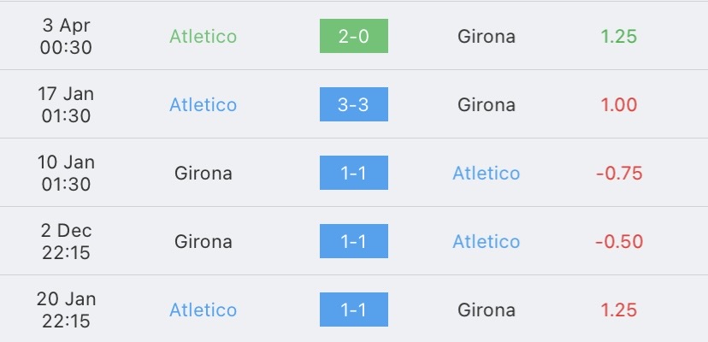708x342 pixels.
Task: Click Girona home team on 2 Dec
Action: 204,241
